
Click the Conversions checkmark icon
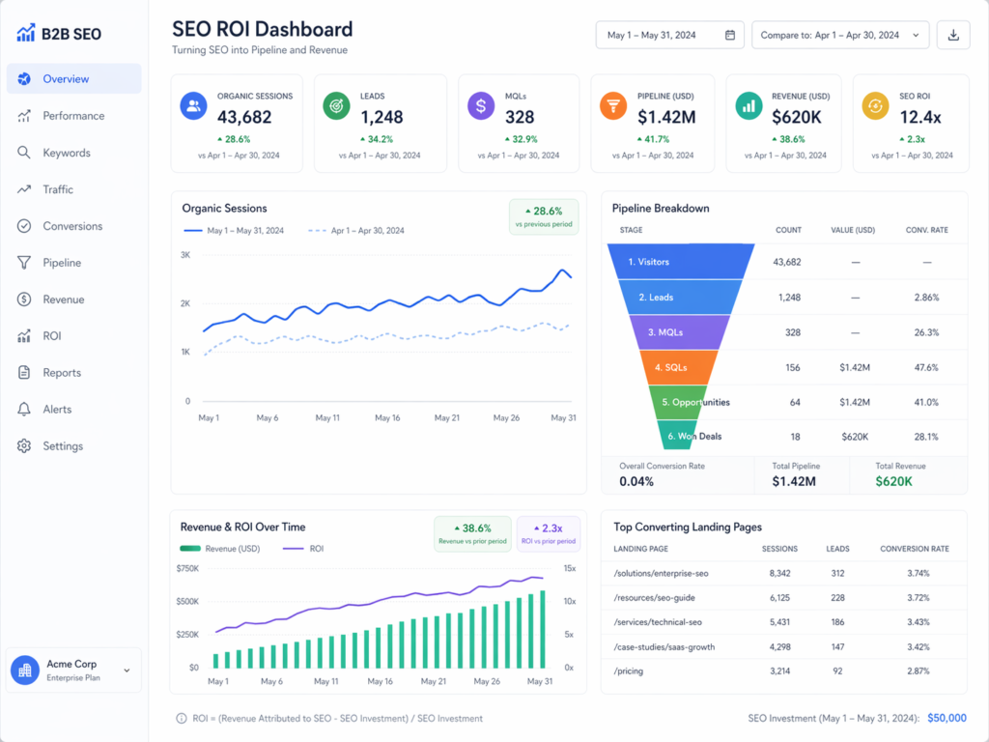tap(24, 226)
